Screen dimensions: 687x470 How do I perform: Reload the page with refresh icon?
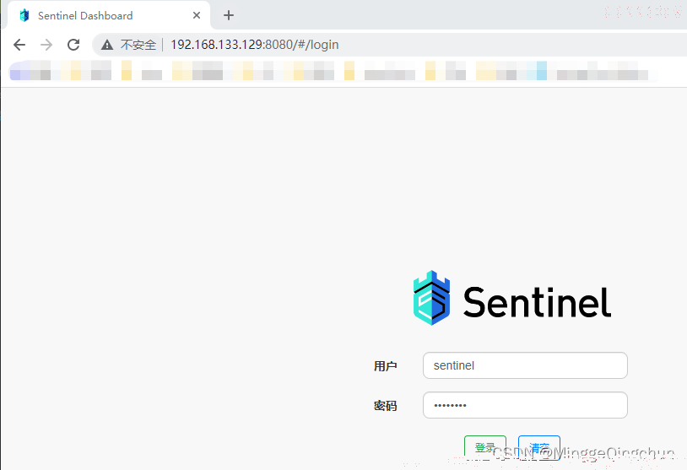coord(73,45)
